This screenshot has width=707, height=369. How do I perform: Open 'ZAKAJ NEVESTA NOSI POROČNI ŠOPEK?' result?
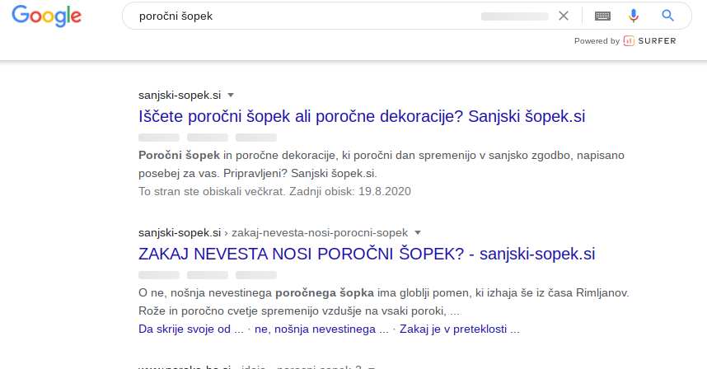(x=367, y=254)
